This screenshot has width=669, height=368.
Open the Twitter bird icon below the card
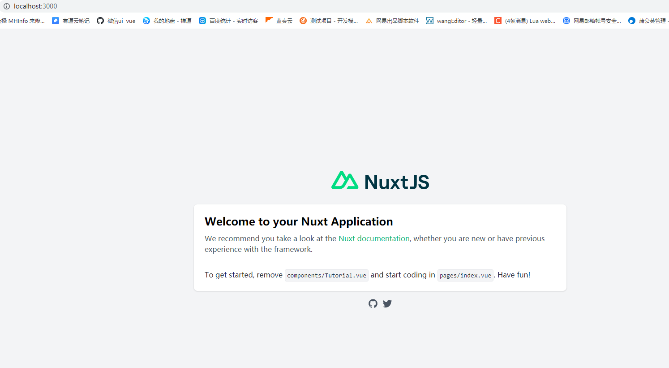(x=387, y=303)
